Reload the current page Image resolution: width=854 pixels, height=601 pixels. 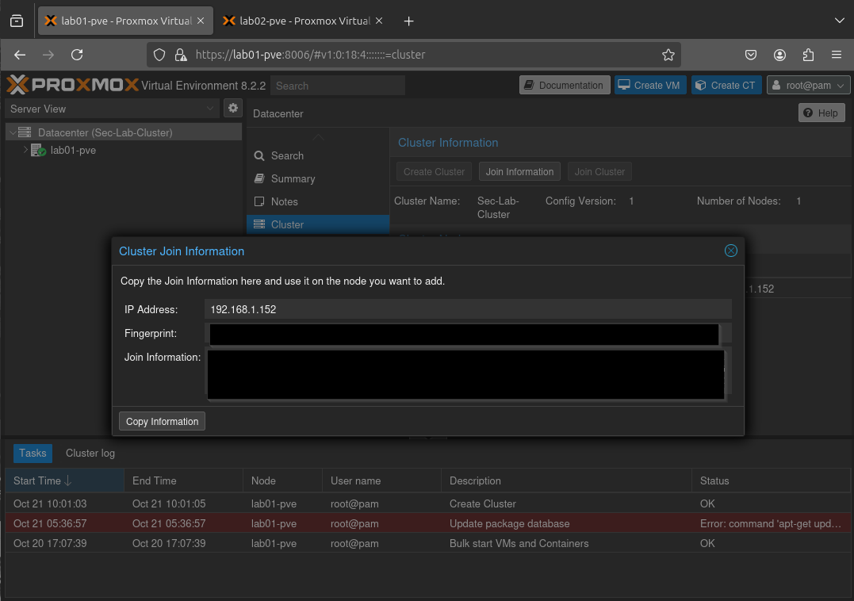pyautogui.click(x=77, y=55)
